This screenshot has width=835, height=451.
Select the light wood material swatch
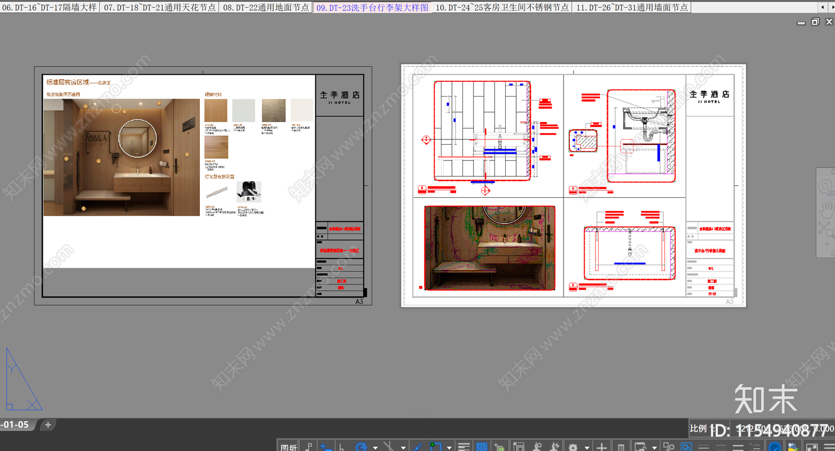pyautogui.click(x=216, y=111)
